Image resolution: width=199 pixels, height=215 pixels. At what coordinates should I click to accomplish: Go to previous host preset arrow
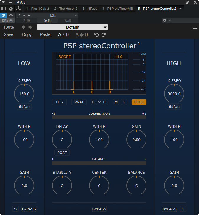[x=24, y=16]
